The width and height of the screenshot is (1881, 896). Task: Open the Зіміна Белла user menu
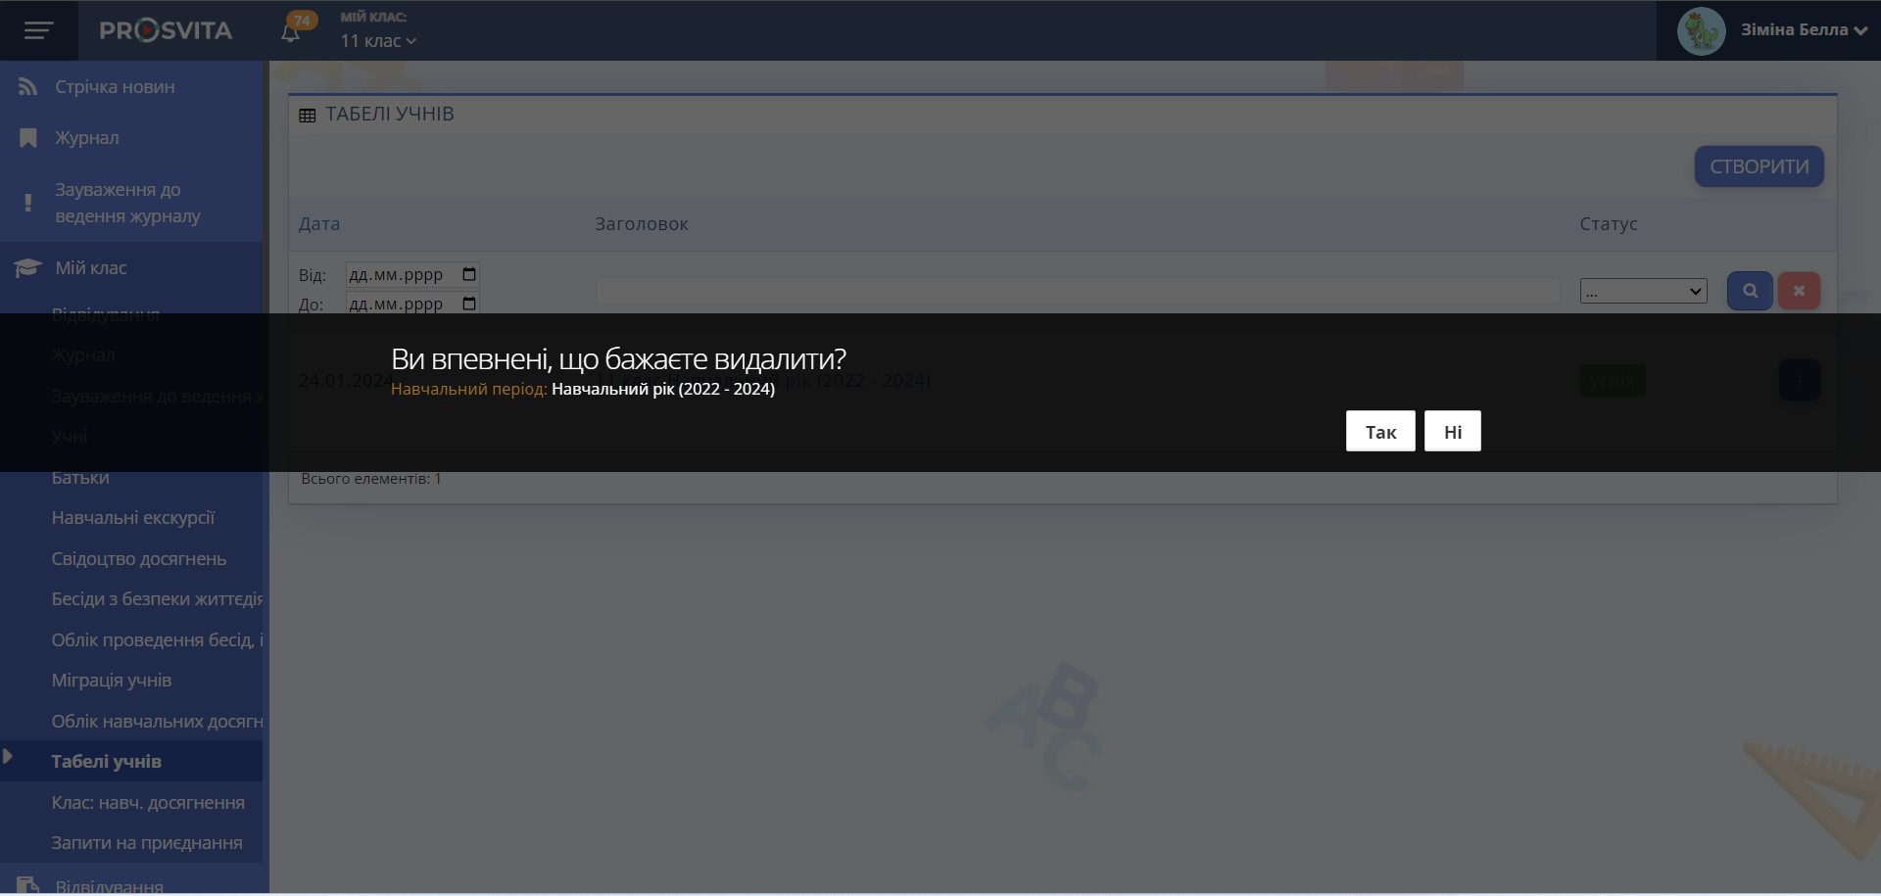[1803, 30]
